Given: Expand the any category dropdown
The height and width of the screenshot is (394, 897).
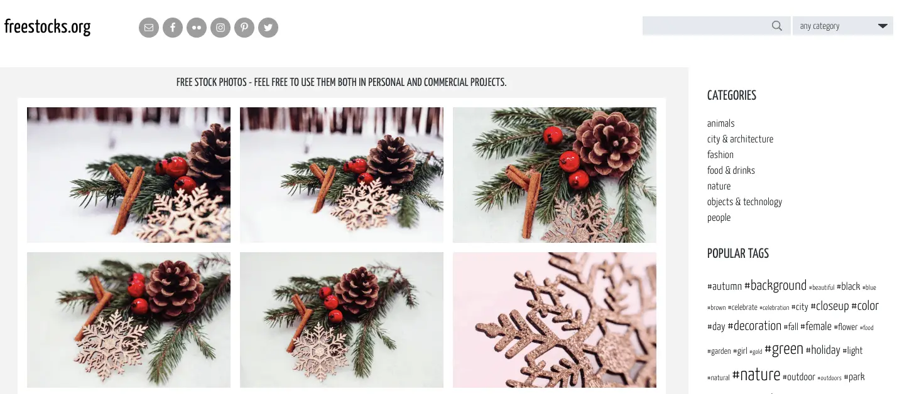Looking at the screenshot, I should pyautogui.click(x=842, y=26).
